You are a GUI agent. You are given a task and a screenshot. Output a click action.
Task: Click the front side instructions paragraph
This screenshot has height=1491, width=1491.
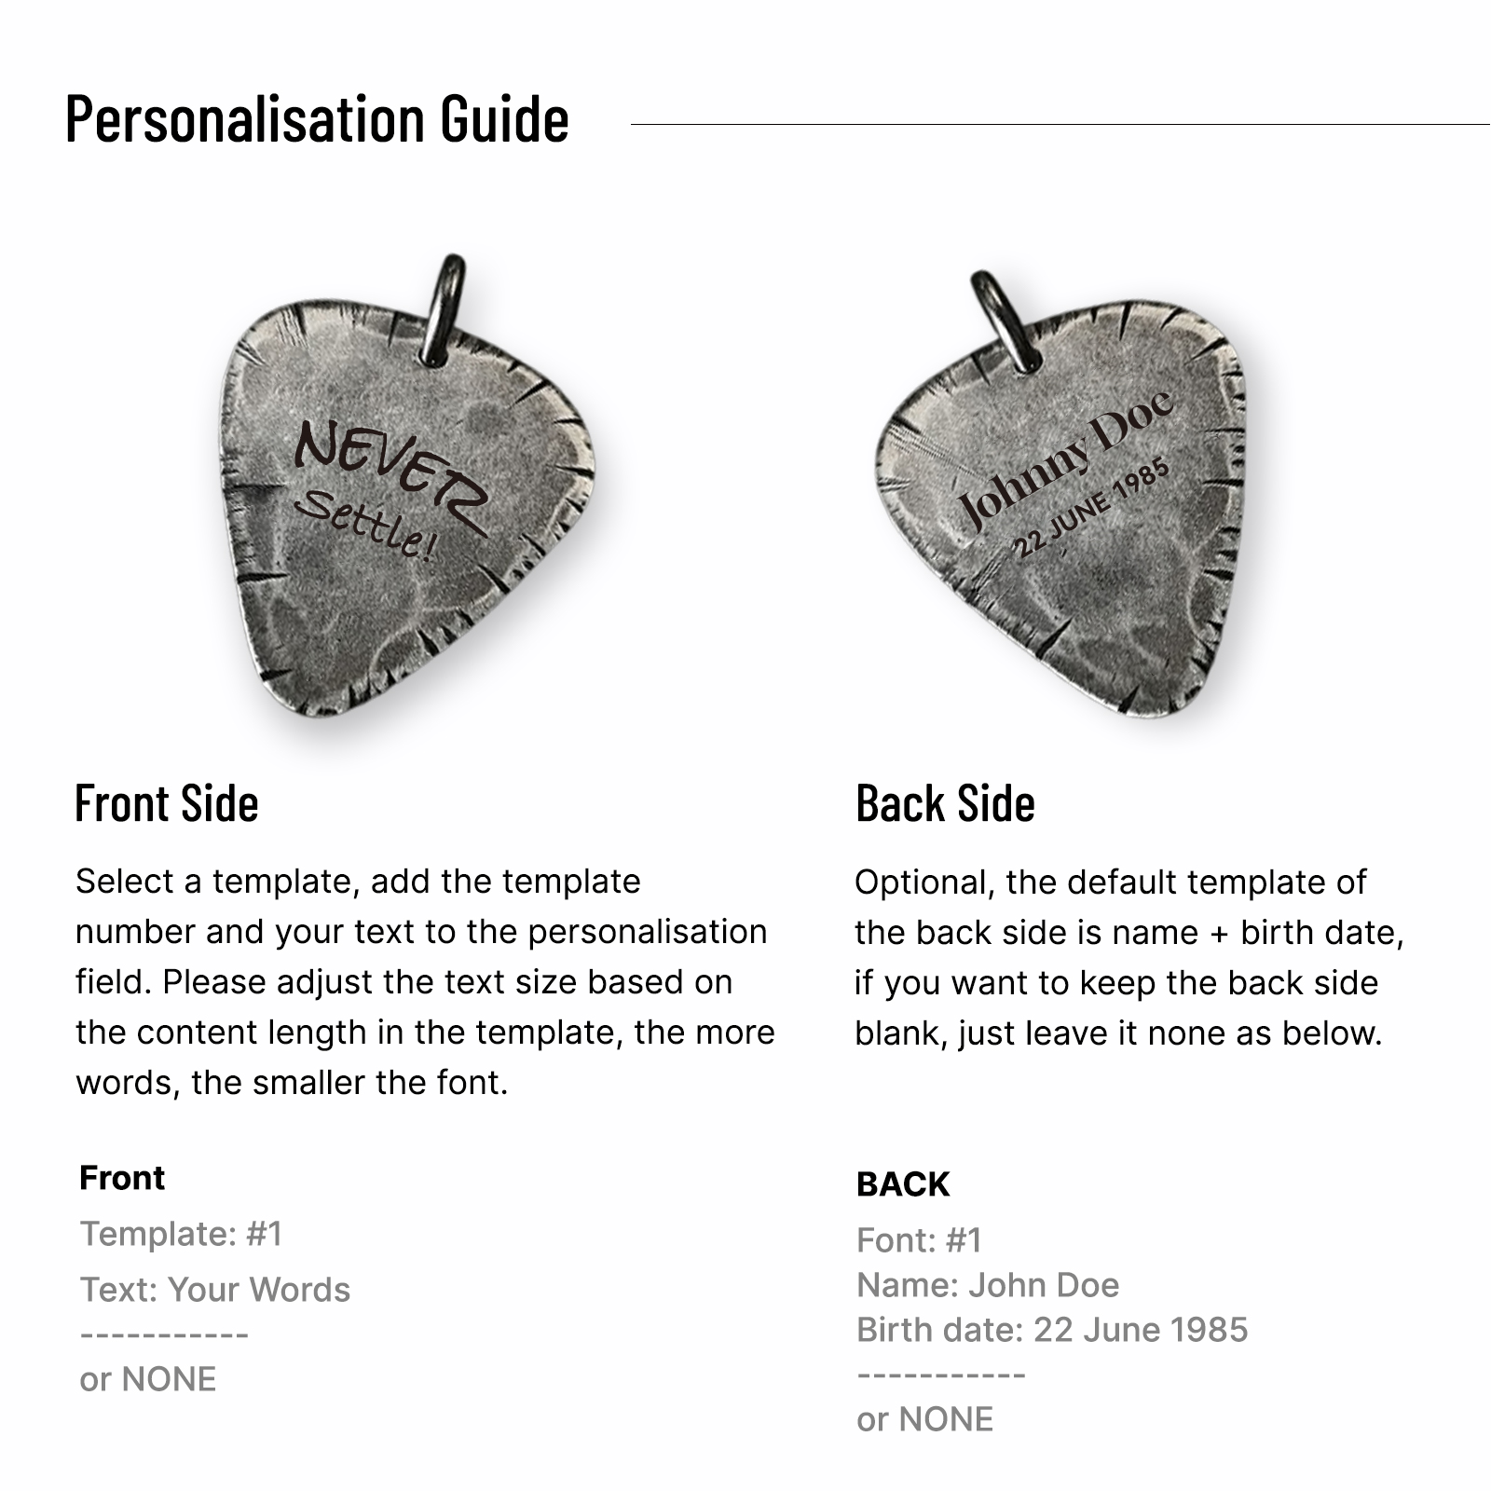pos(424,981)
